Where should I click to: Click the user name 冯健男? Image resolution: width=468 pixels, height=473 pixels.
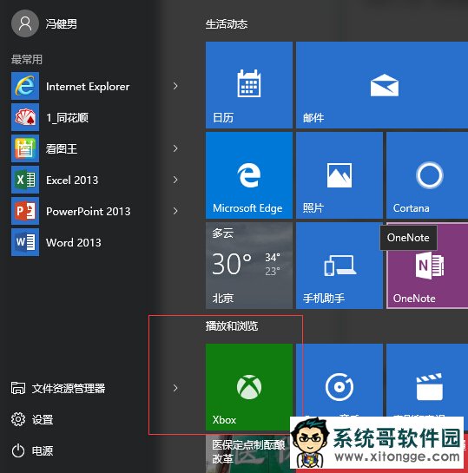pyautogui.click(x=62, y=23)
